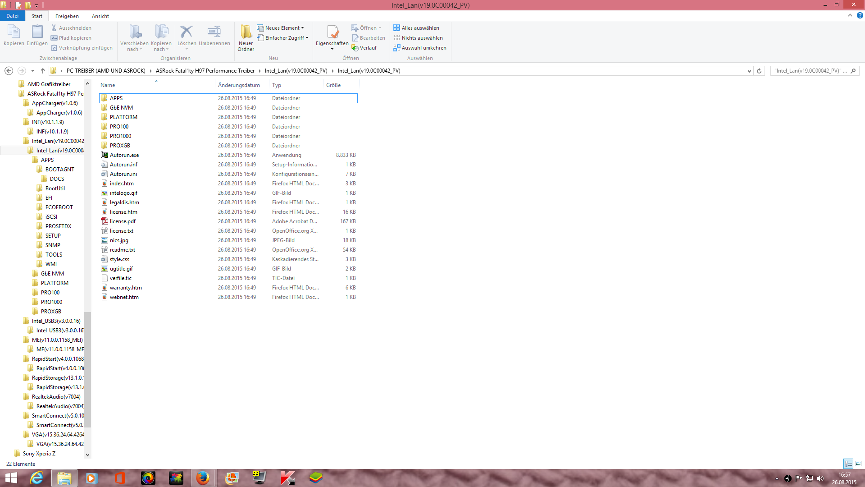
Task: Click the ribbon help question mark icon
Action: pos(860,15)
